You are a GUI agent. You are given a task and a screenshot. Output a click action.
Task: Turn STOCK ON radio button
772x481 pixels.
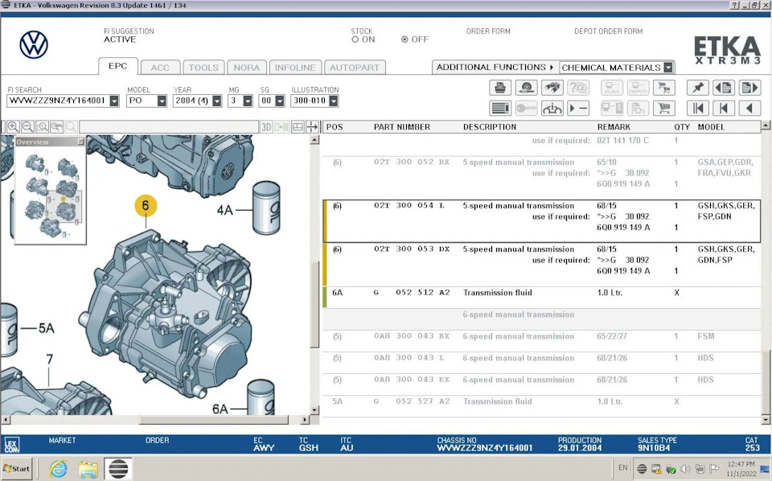point(355,39)
